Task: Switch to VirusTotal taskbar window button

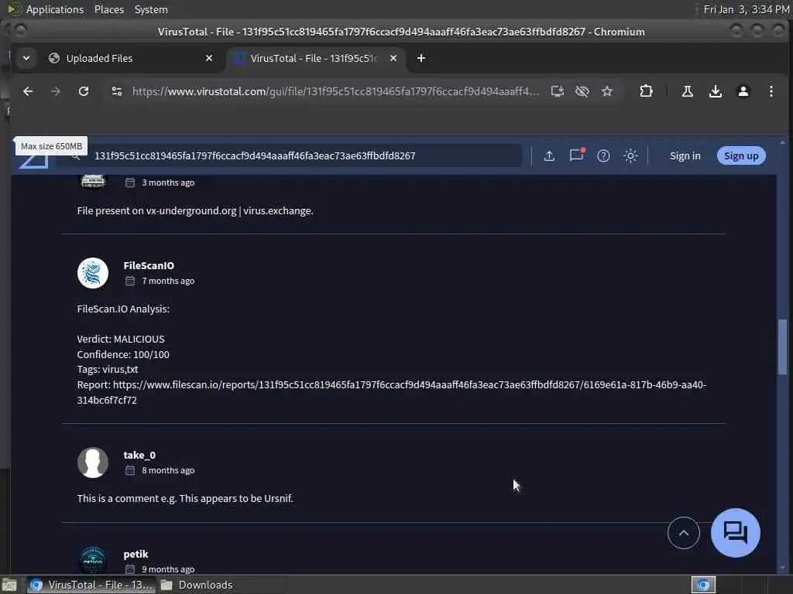Action: point(90,585)
